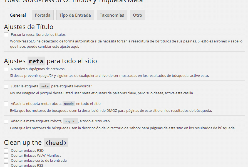The width and height of the screenshot is (248, 167).
Task: Toggle Ocultar enlace corto de la entrada
Action: coord(6,161)
